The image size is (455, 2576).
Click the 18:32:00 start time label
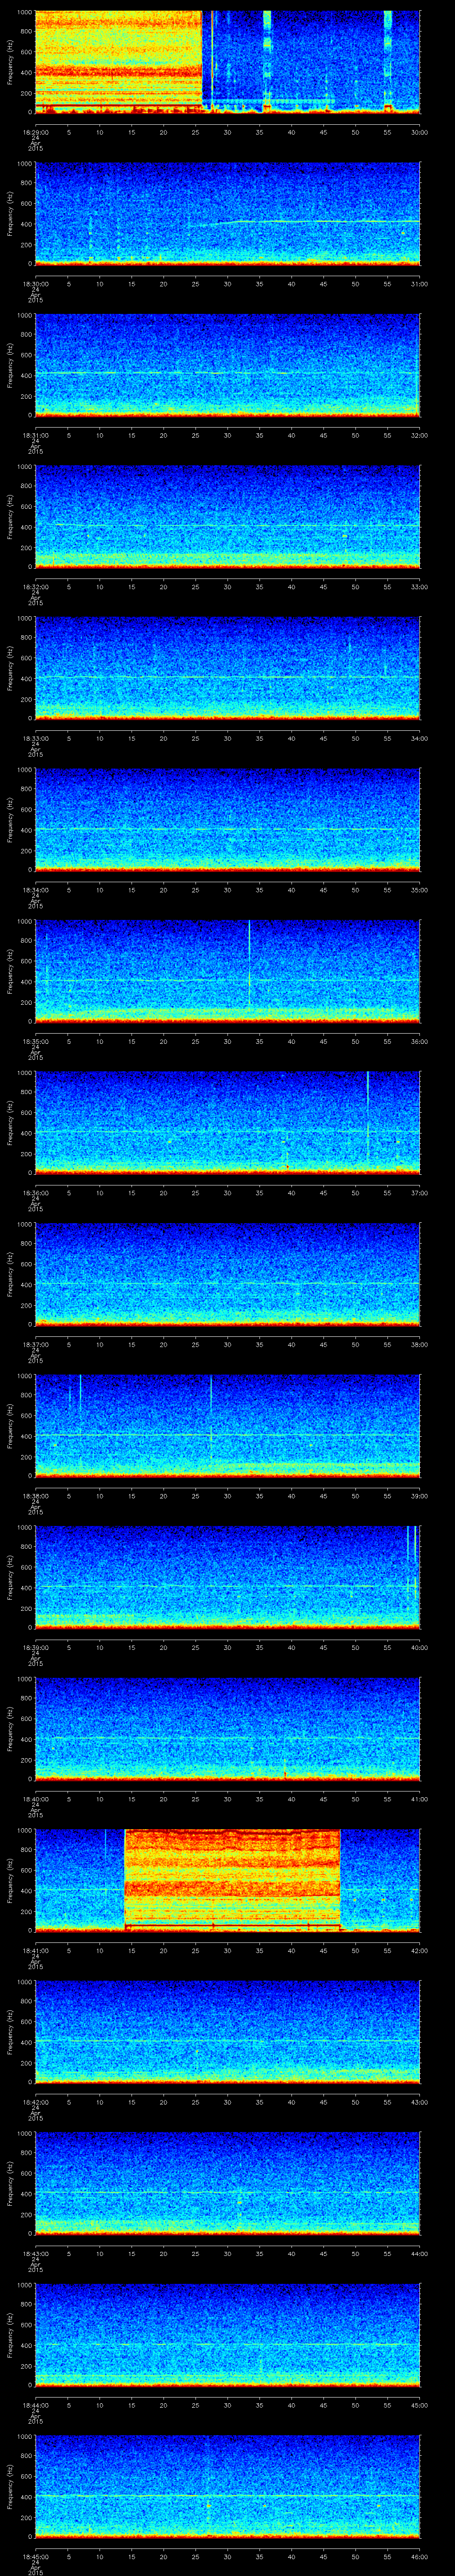click(x=35, y=587)
